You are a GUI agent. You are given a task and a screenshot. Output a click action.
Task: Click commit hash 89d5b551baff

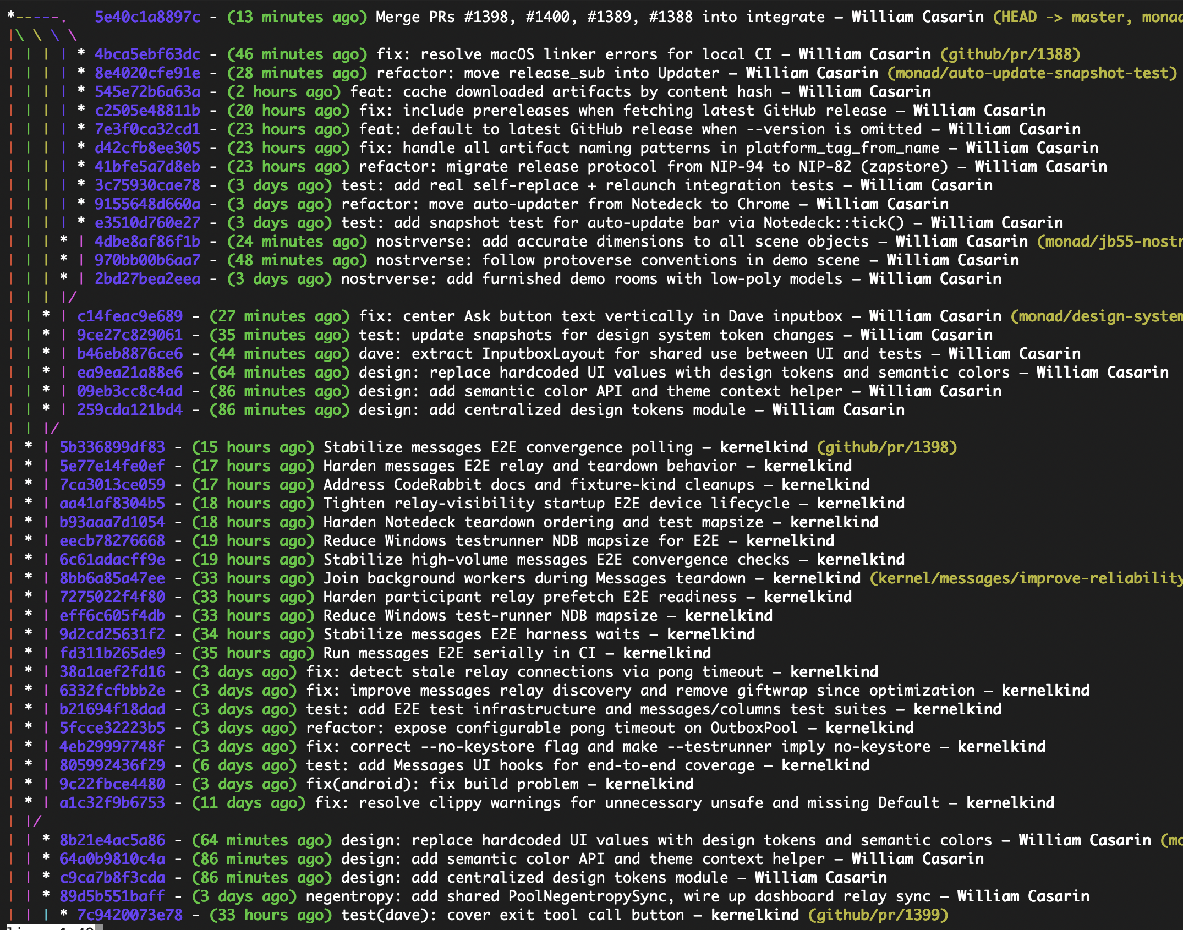pos(112,896)
